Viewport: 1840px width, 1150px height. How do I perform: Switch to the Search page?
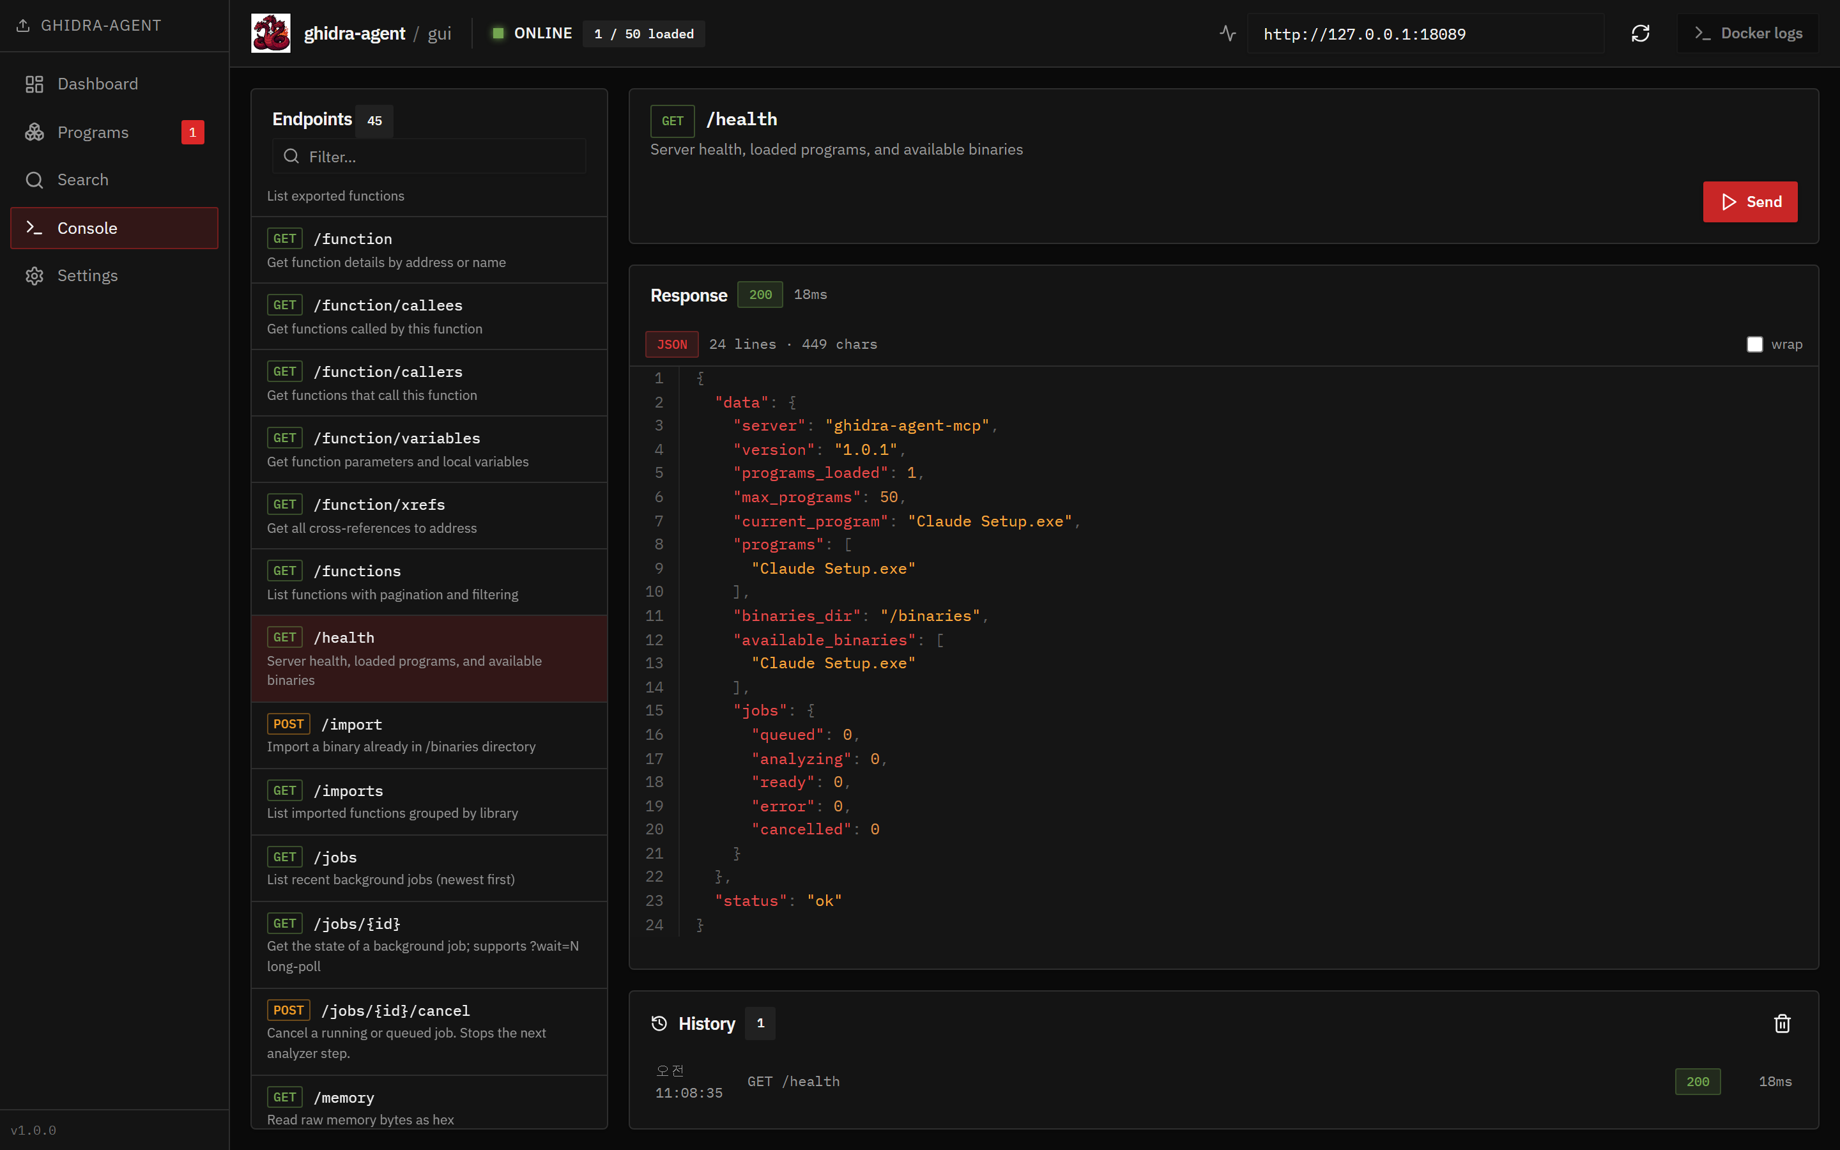point(83,180)
